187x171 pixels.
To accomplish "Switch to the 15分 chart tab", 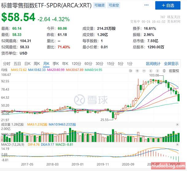I will click(111, 64).
